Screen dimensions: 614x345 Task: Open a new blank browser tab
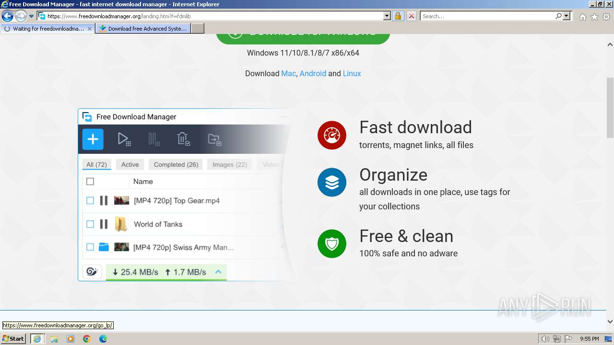[198, 29]
